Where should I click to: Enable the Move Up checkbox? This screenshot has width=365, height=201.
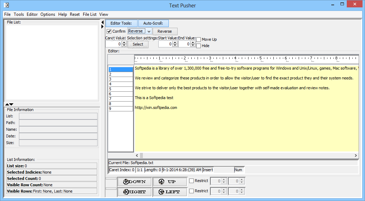click(x=199, y=39)
